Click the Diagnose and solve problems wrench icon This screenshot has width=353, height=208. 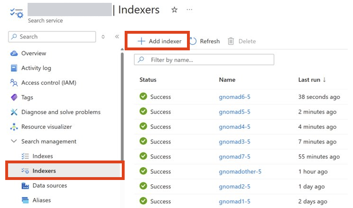pyautogui.click(x=14, y=112)
